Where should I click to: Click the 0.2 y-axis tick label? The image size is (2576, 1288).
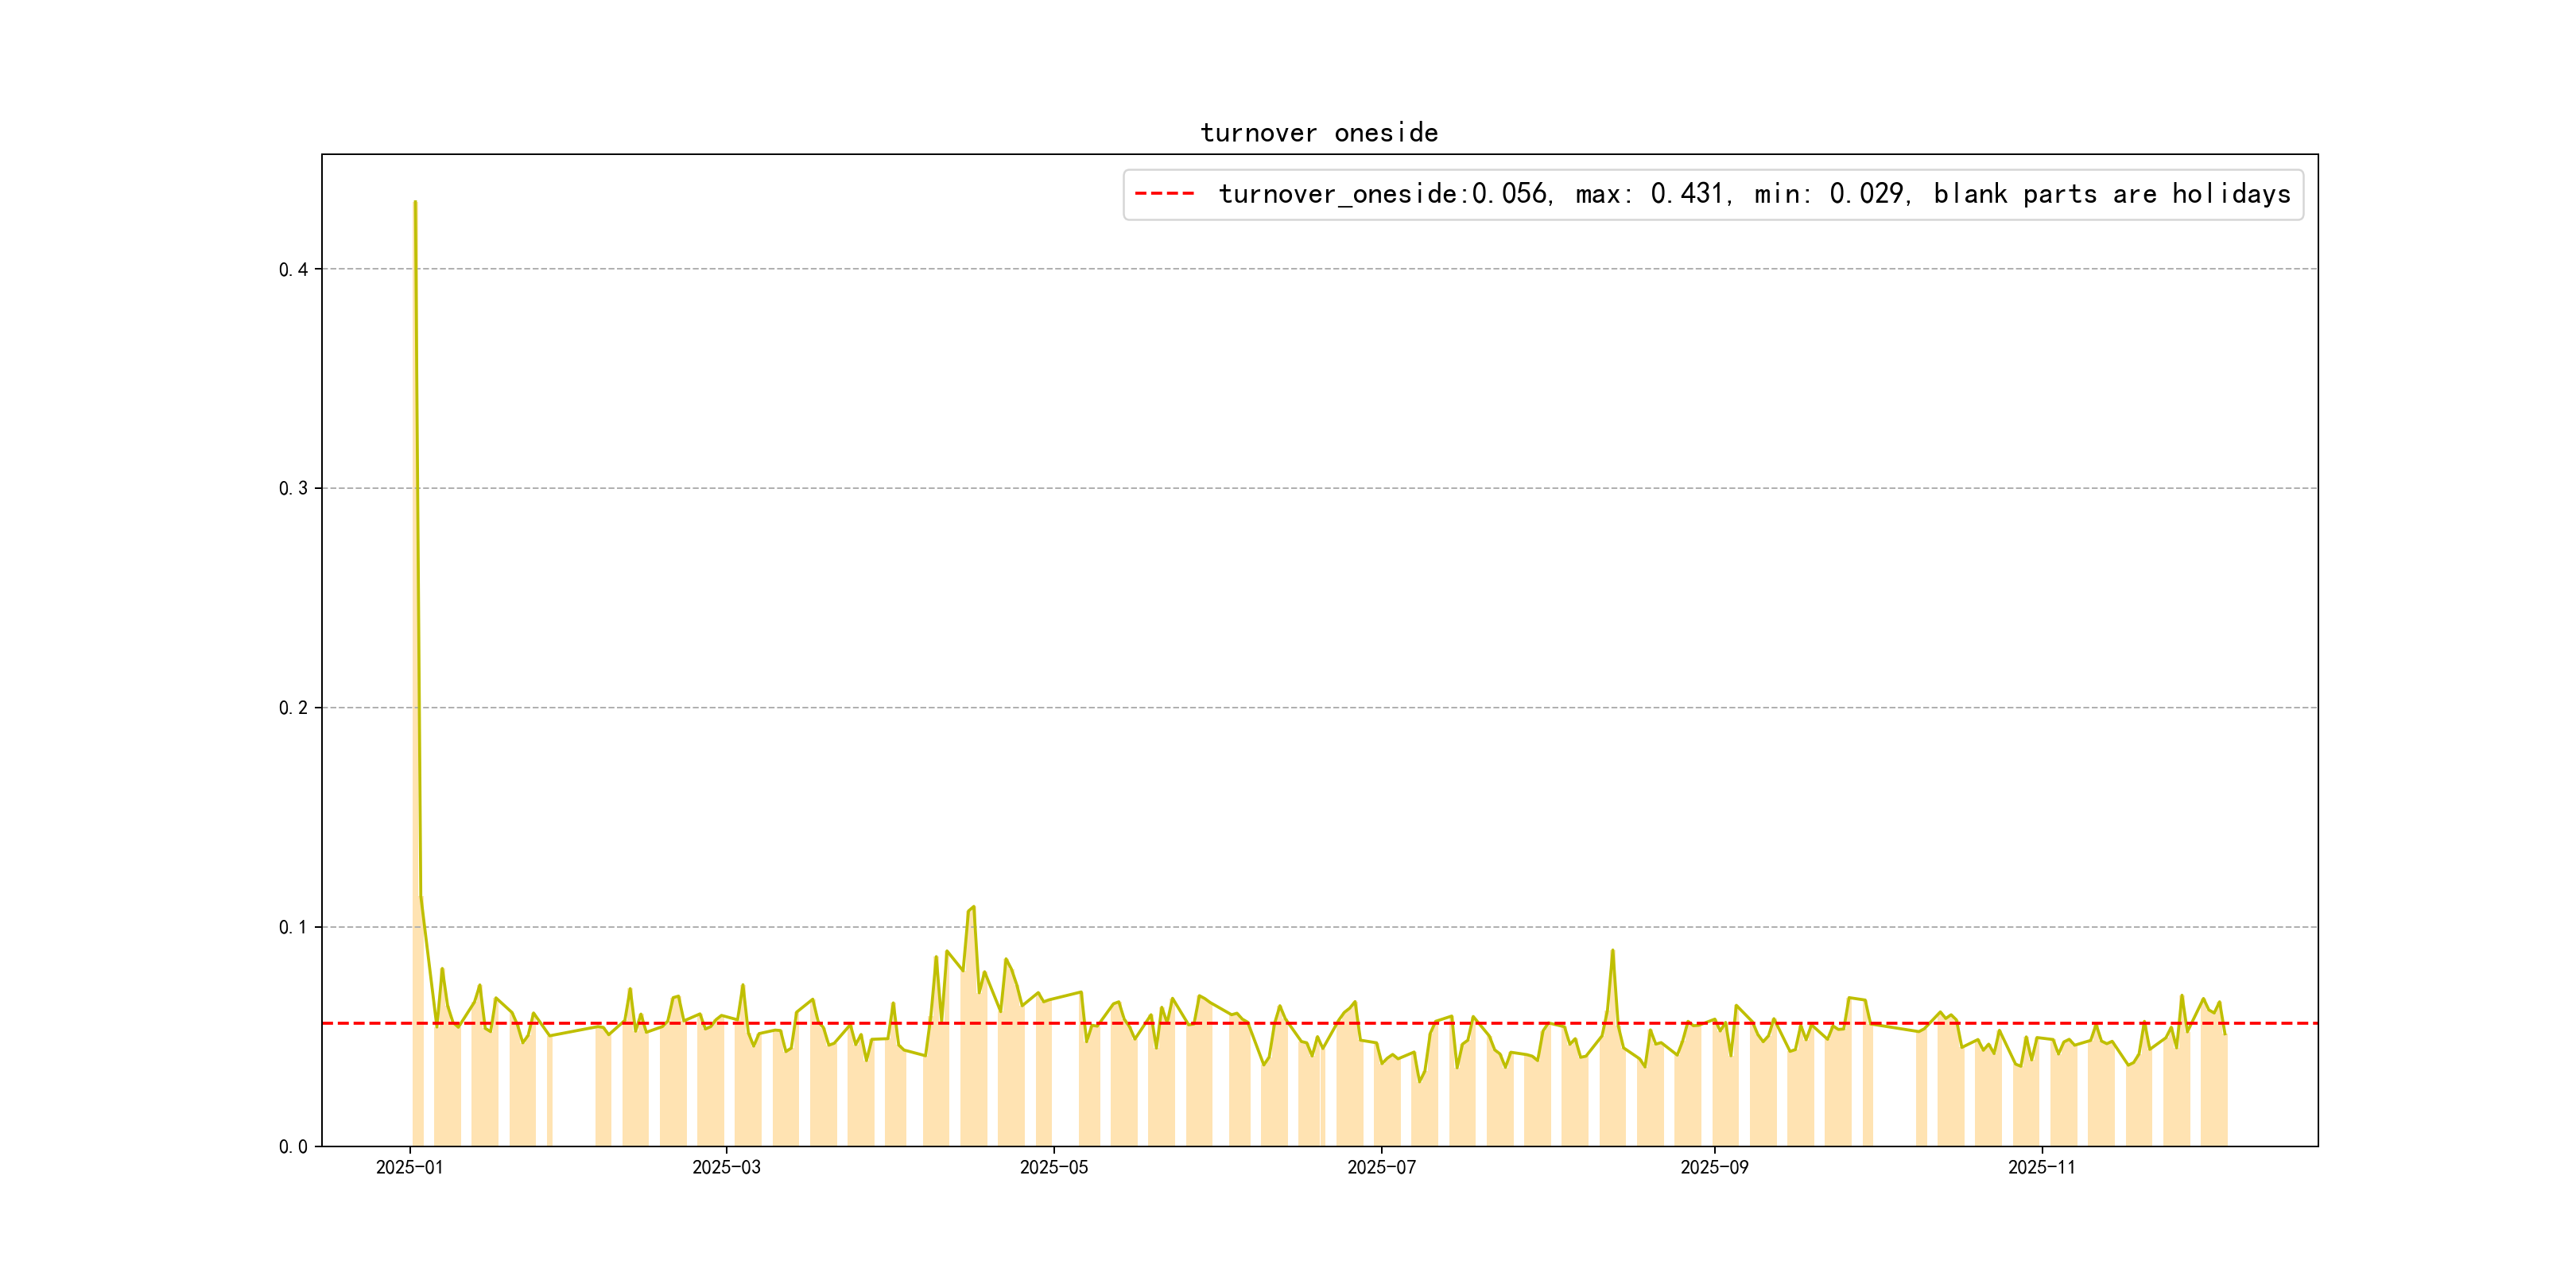[292, 708]
